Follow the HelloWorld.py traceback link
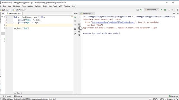Viewport: 179px width, 100px height. [x=113, y=22]
